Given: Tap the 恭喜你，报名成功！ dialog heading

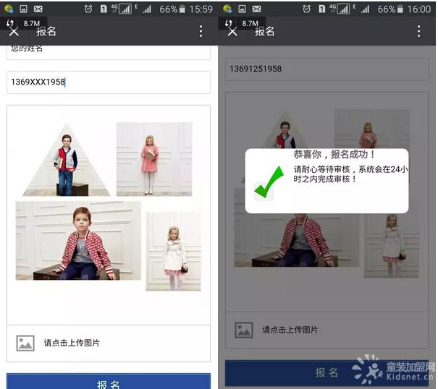Looking at the screenshot, I should 334,154.
